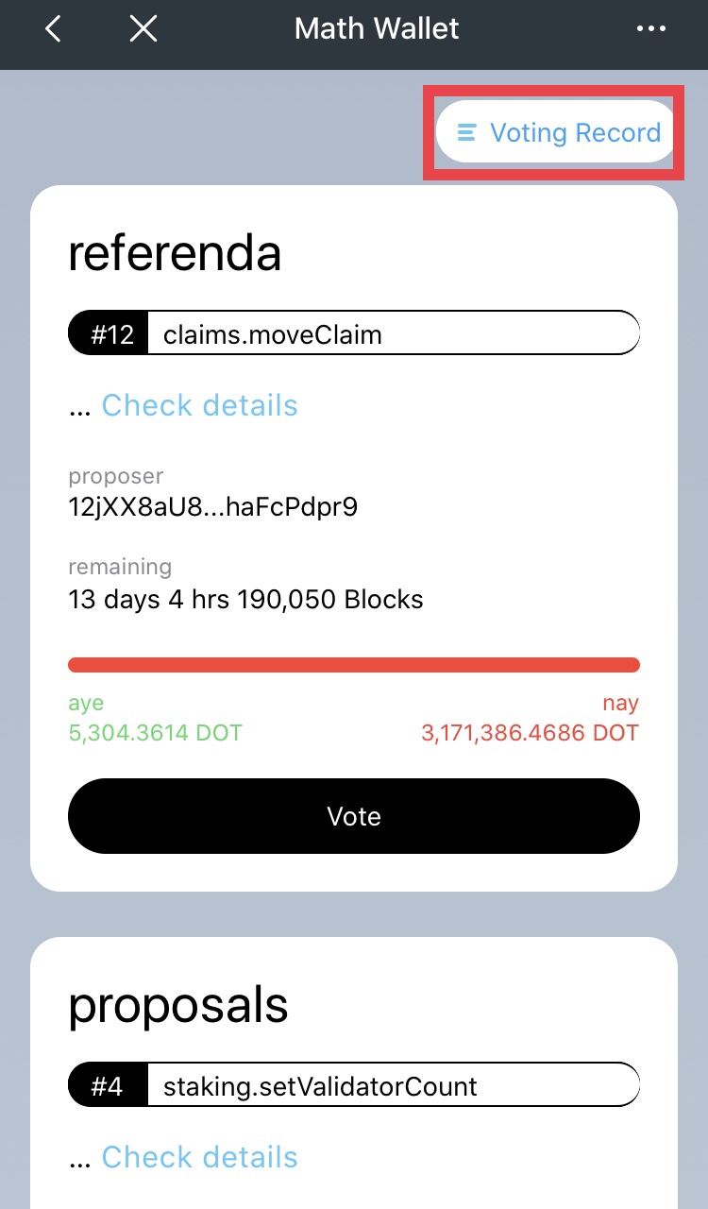Tap the staking.setValidatorCount proposal title

tap(320, 1086)
